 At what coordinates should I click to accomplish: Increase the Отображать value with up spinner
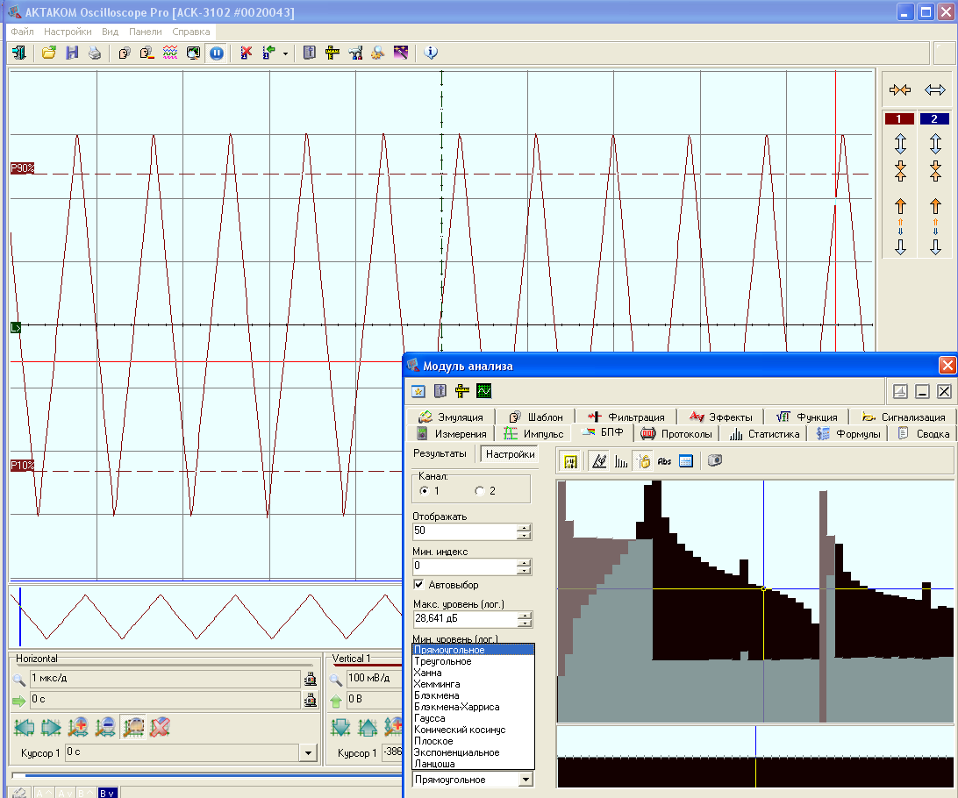[525, 528]
